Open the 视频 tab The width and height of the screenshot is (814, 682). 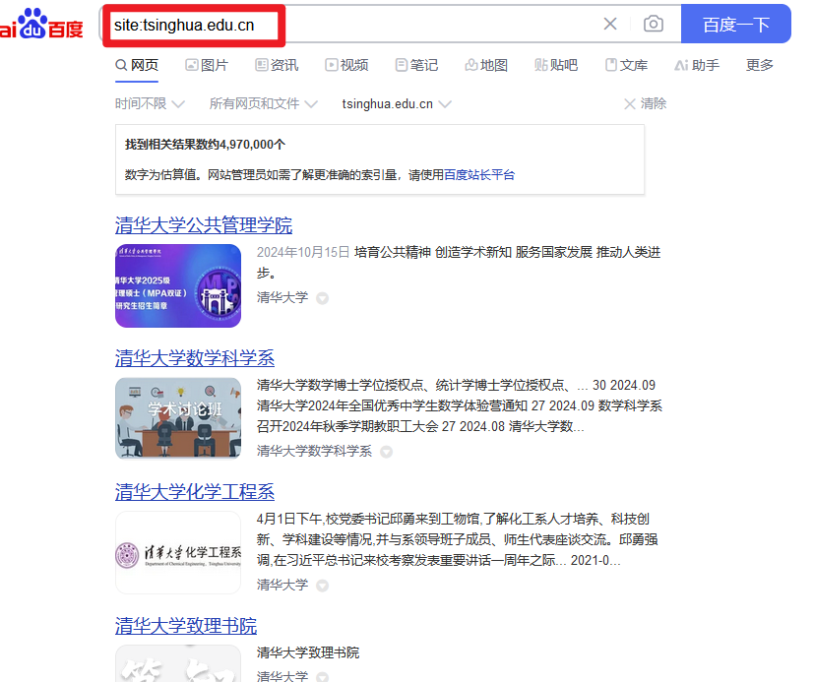coord(346,65)
